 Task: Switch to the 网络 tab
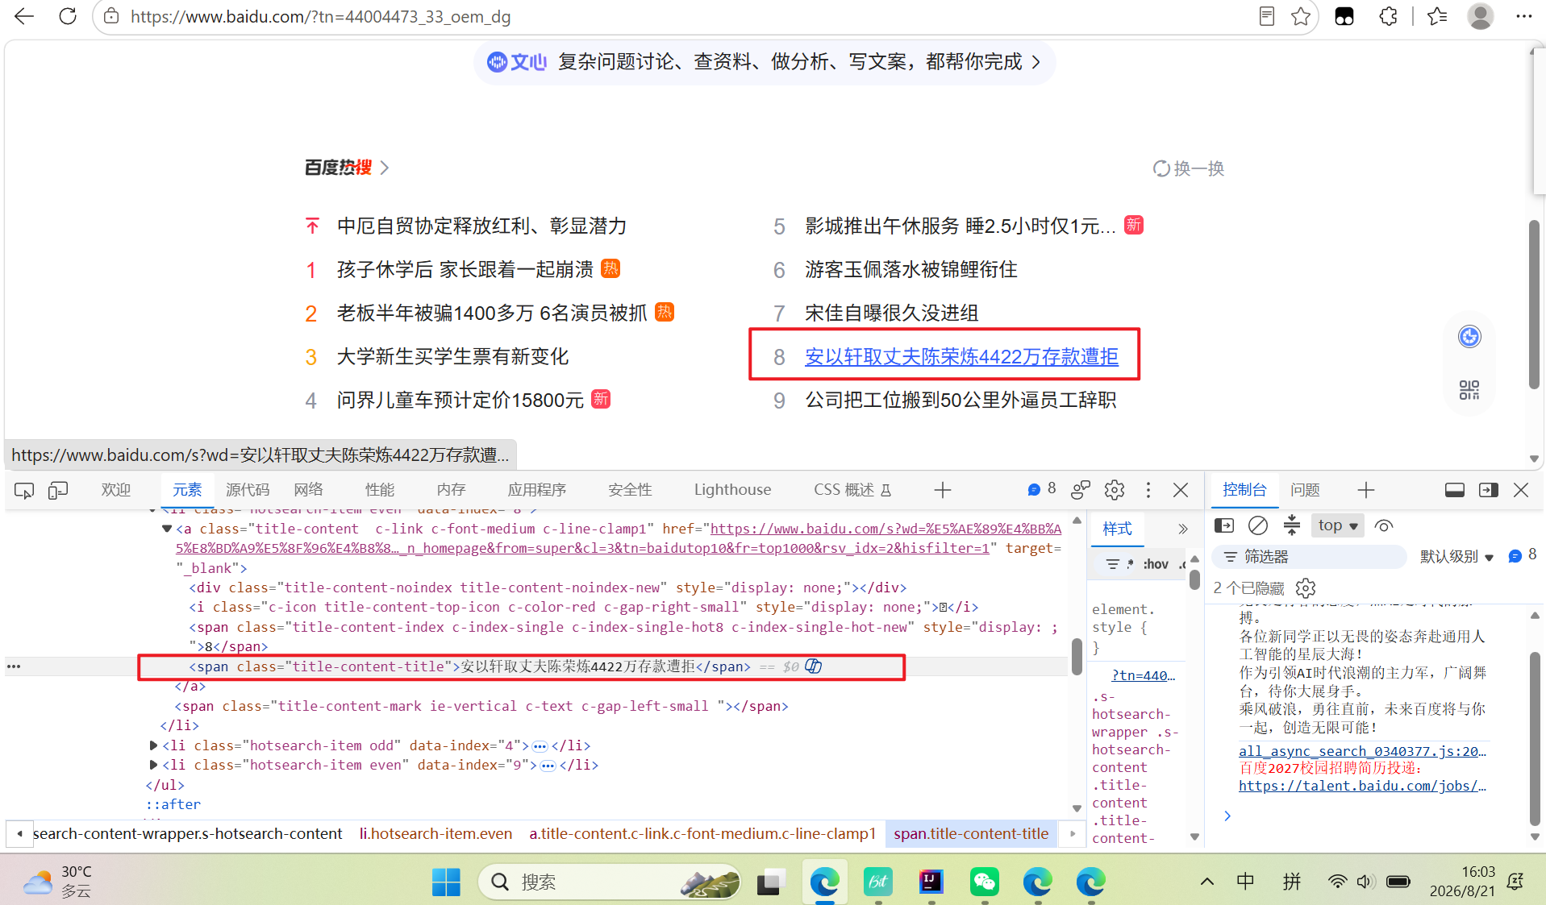point(309,490)
